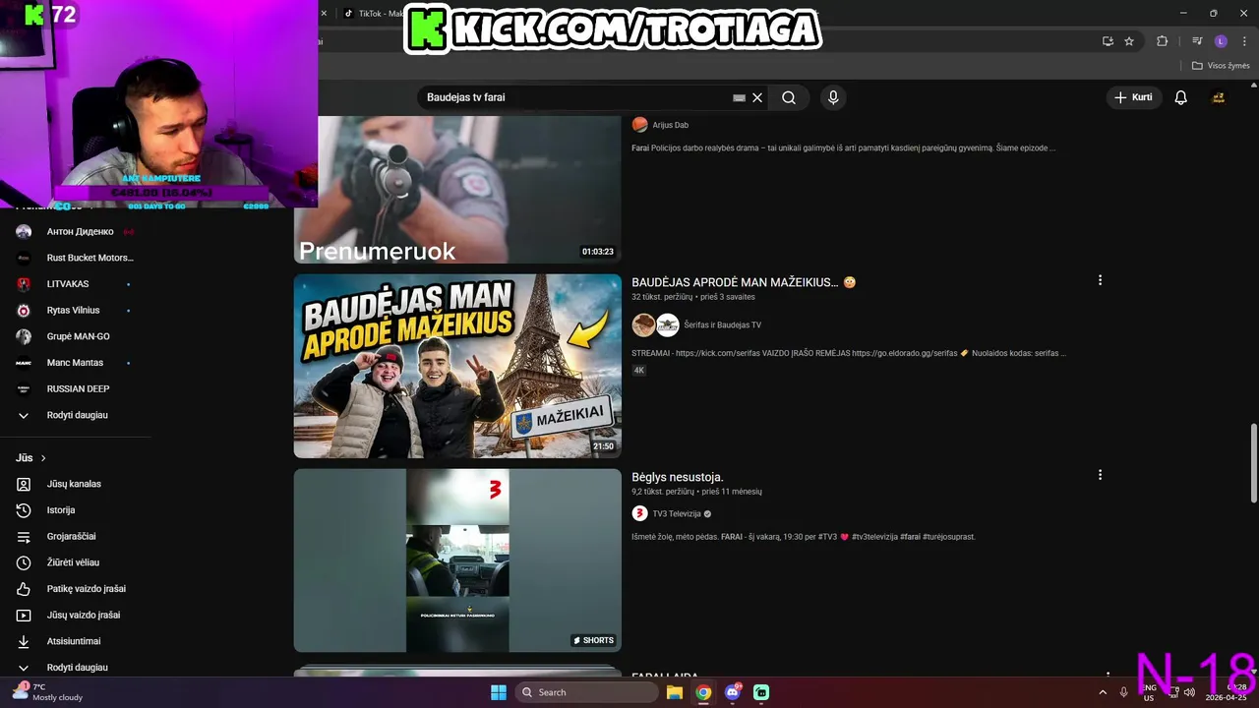The height and width of the screenshot is (708, 1259).
Task: Open Discord from the taskbar
Action: click(x=732, y=692)
